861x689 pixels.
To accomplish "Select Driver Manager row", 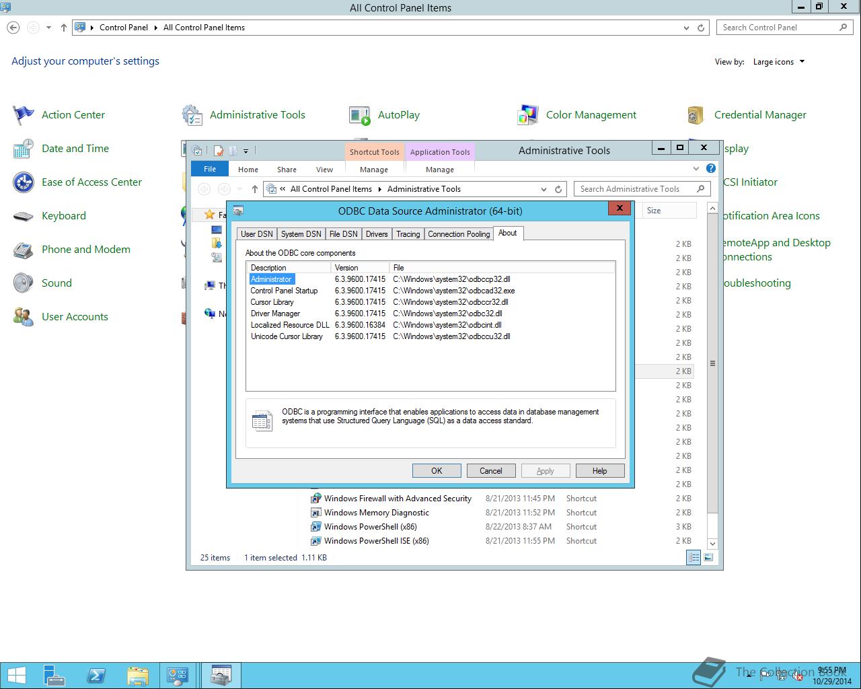I will [430, 314].
